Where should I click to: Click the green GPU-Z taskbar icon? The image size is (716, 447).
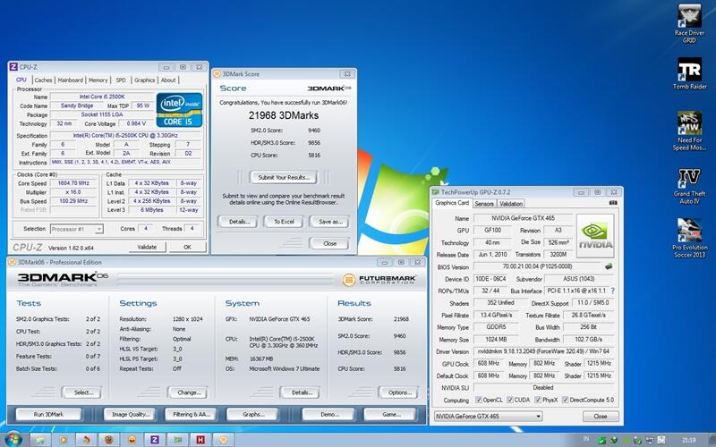177,440
